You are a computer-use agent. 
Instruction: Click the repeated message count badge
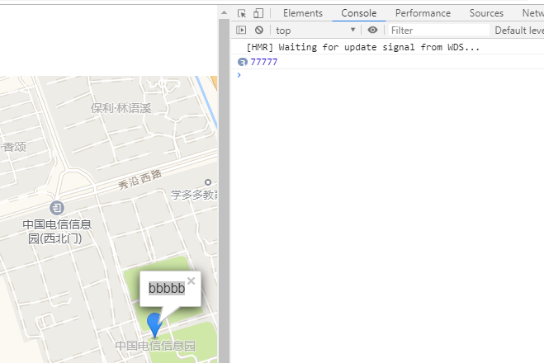(x=243, y=62)
